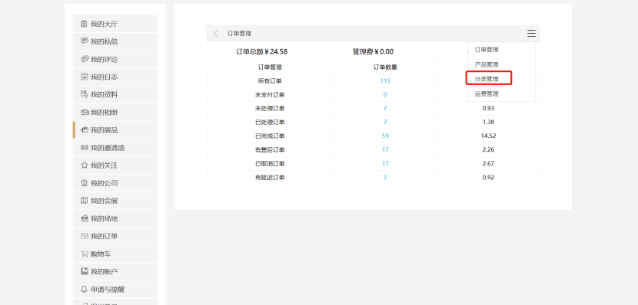The height and width of the screenshot is (305, 638).
Task: Click the 我的评论 comment icon
Action: point(85,59)
